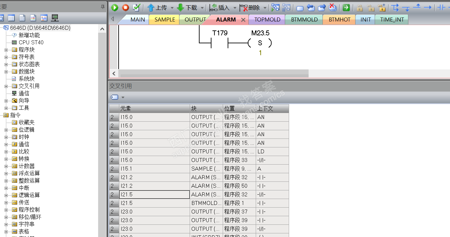Image resolution: width=450 pixels, height=237 pixels.
Task: Click the editor scroll left arrow
Action: (x=114, y=73)
